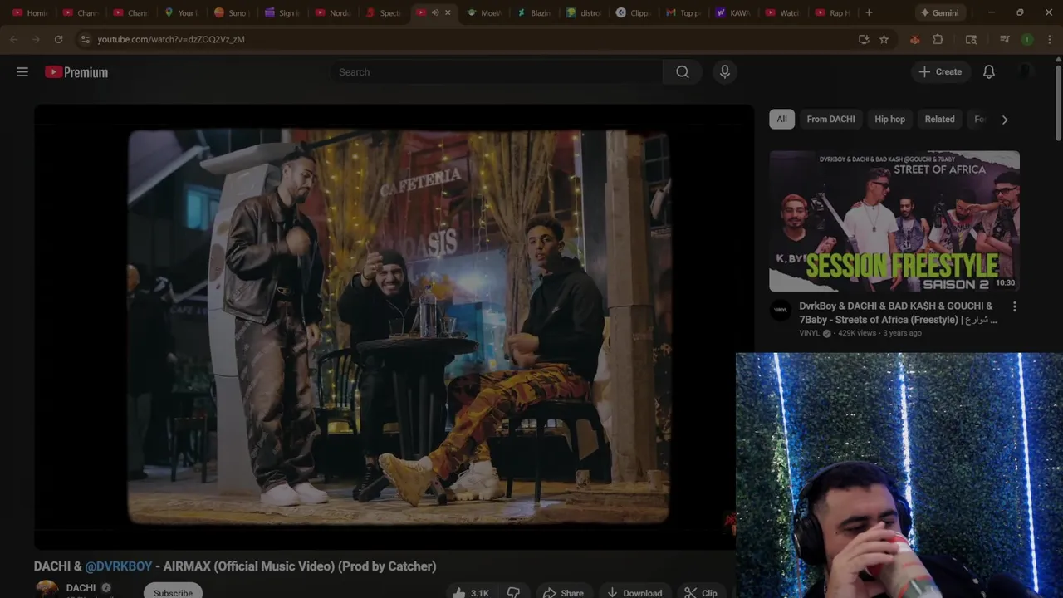Click the install app icon in address bar
The height and width of the screenshot is (598, 1063).
[x=864, y=39]
